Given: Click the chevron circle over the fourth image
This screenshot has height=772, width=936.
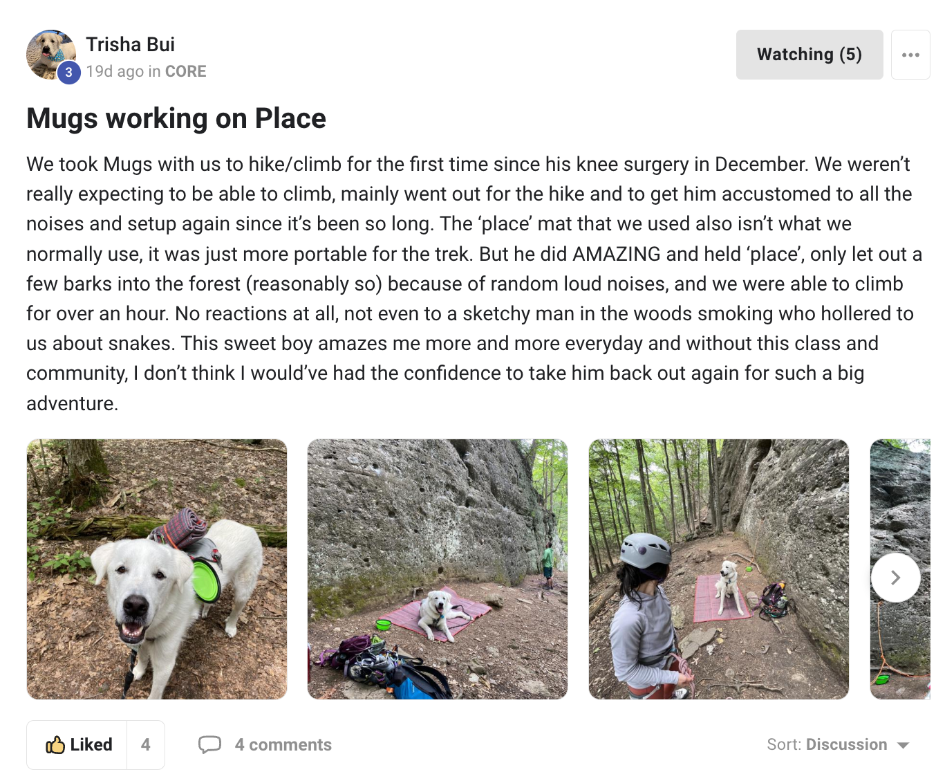Looking at the screenshot, I should [x=896, y=577].
